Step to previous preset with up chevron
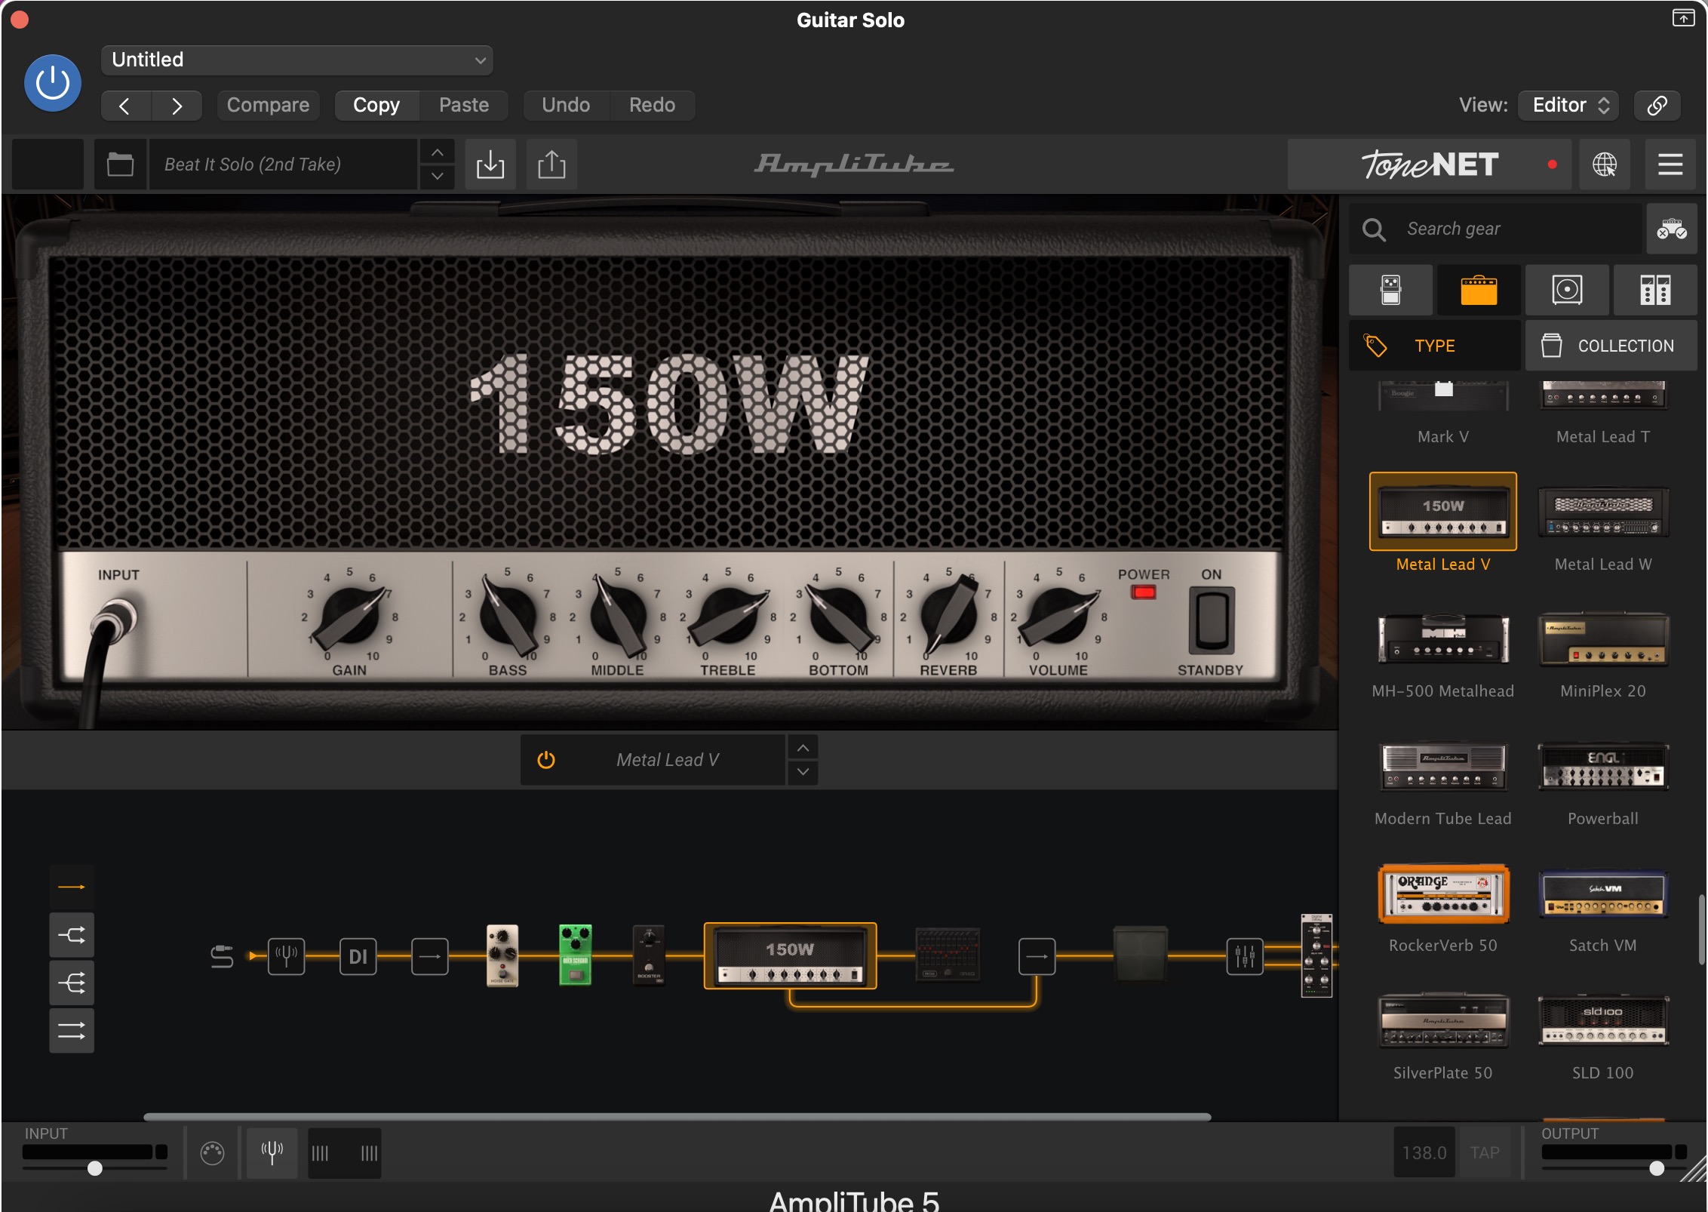 (438, 152)
